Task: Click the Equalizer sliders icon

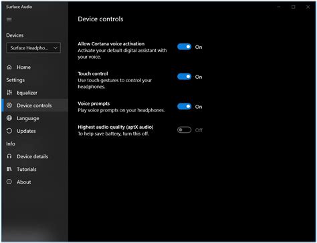Action: tap(9, 93)
